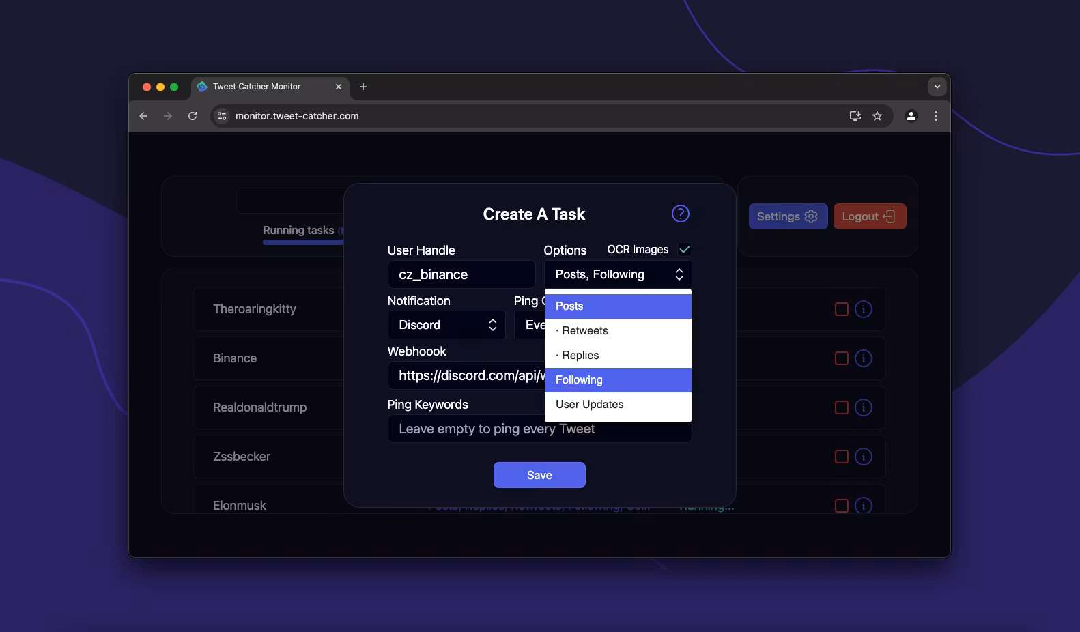The image size is (1080, 632).
Task: Toggle the OCR Images checkbox
Action: pyautogui.click(x=684, y=250)
